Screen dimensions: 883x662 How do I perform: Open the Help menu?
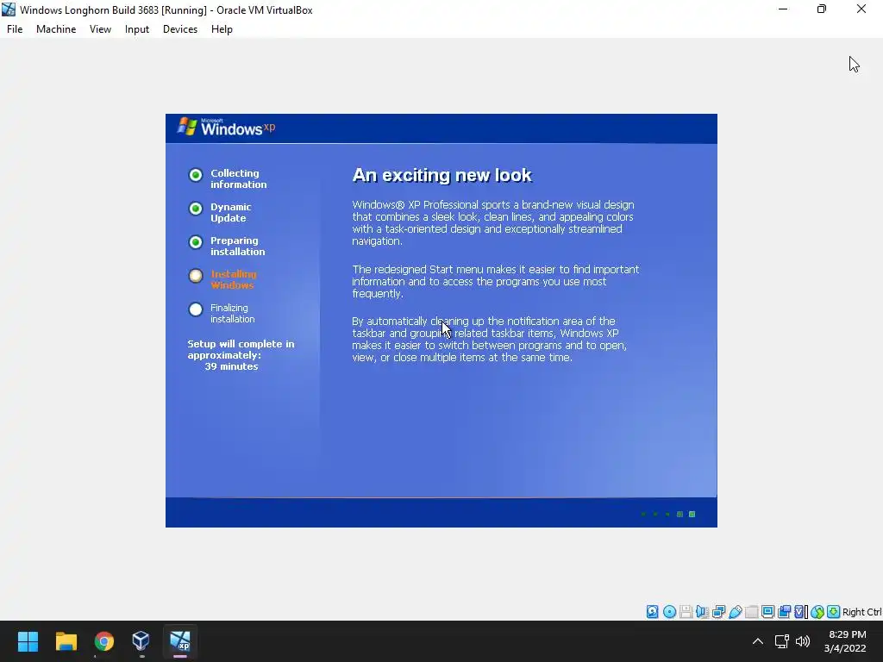coord(222,29)
